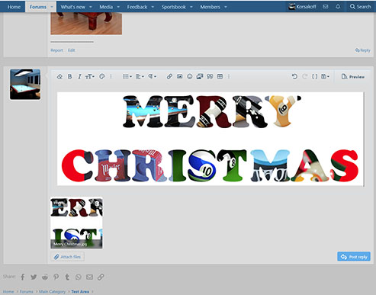The width and height of the screenshot is (376, 295).
Task: Toggle italic text formatting
Action: [79, 76]
